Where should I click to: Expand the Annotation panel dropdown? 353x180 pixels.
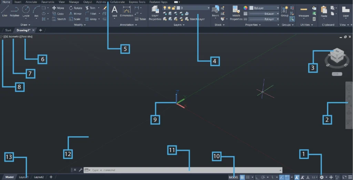[128, 25]
